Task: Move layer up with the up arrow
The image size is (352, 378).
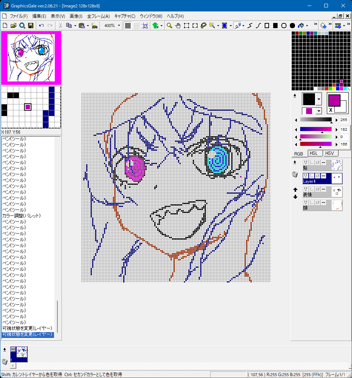Action: coord(295,190)
